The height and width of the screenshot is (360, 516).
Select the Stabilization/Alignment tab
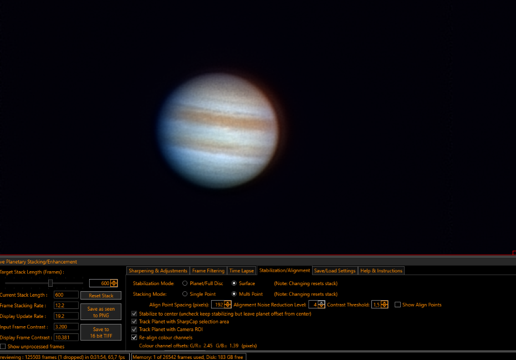point(284,270)
